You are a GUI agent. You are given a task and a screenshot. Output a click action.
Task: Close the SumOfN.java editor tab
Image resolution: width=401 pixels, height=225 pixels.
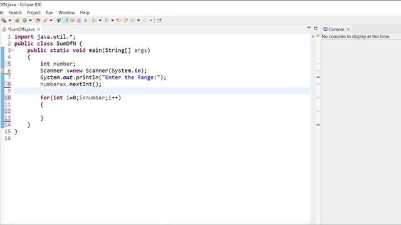click(39, 29)
